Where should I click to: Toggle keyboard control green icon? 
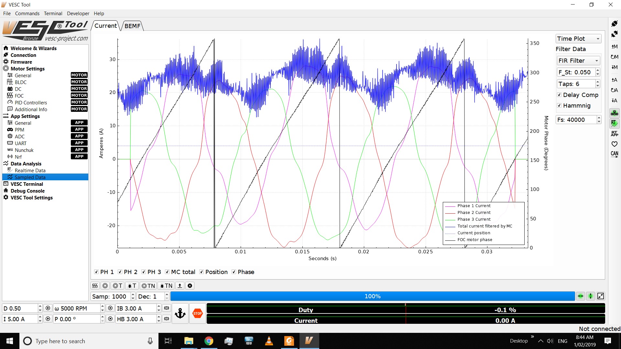point(615,113)
